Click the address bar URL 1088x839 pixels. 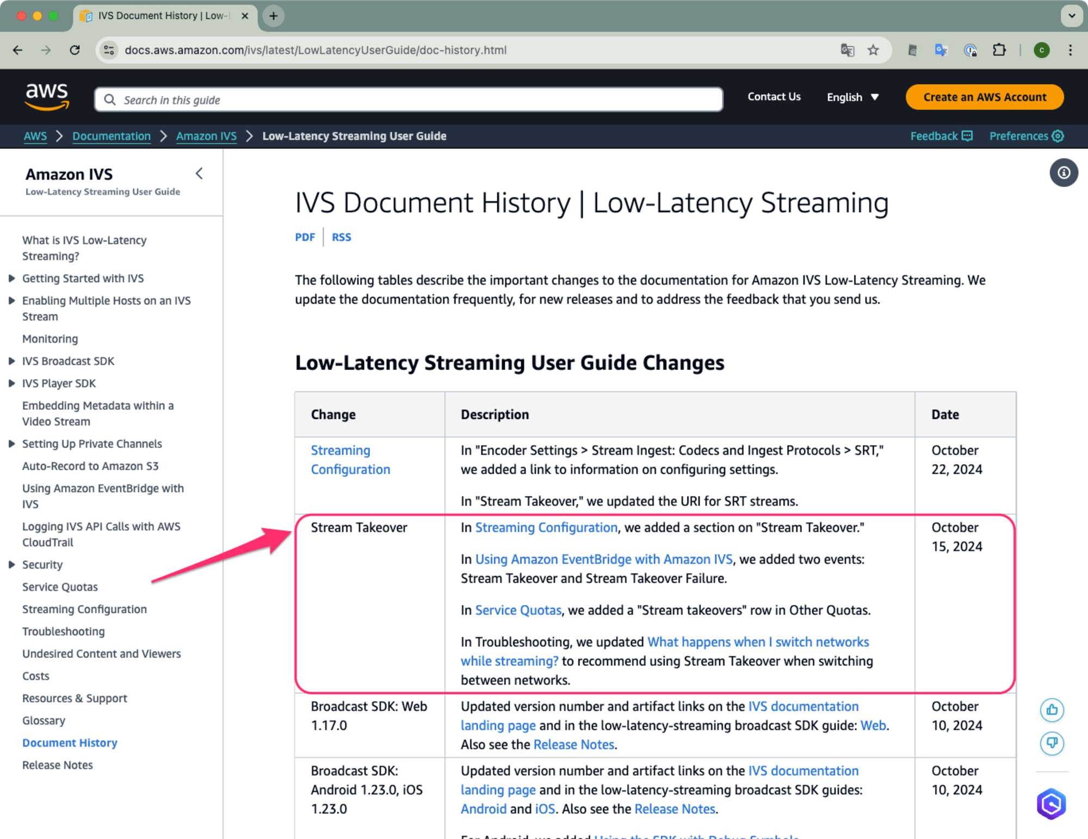pos(316,50)
